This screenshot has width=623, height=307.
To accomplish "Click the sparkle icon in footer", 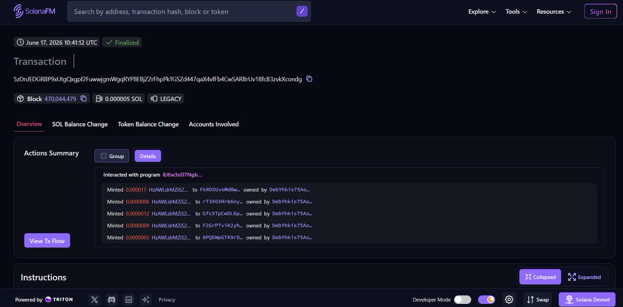I will point(145,300).
